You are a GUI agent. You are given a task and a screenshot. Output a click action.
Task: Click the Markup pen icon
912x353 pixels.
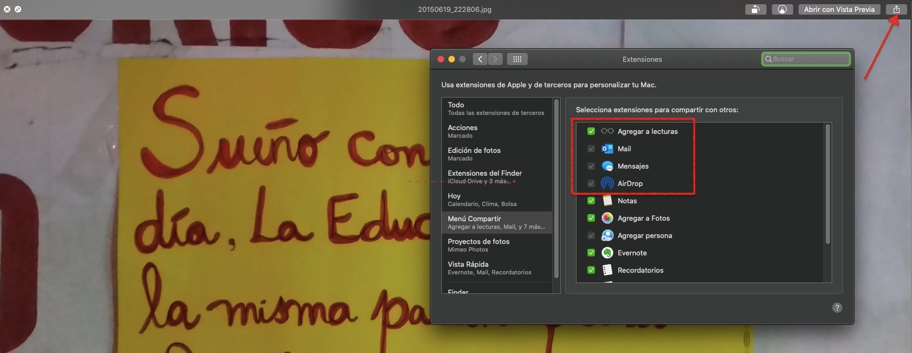click(x=782, y=9)
